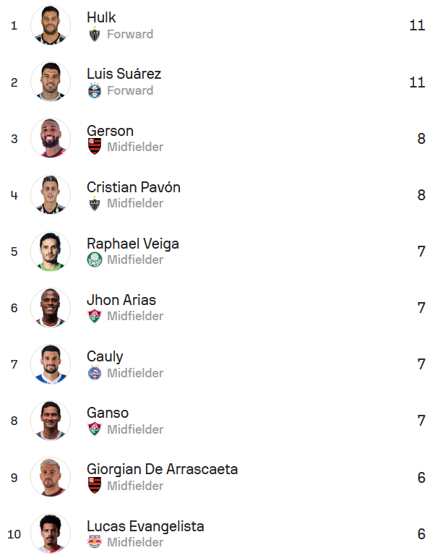Screen dimensions: 440x558
Task: Open Lucas Evangelista's name link
Action: (145, 525)
